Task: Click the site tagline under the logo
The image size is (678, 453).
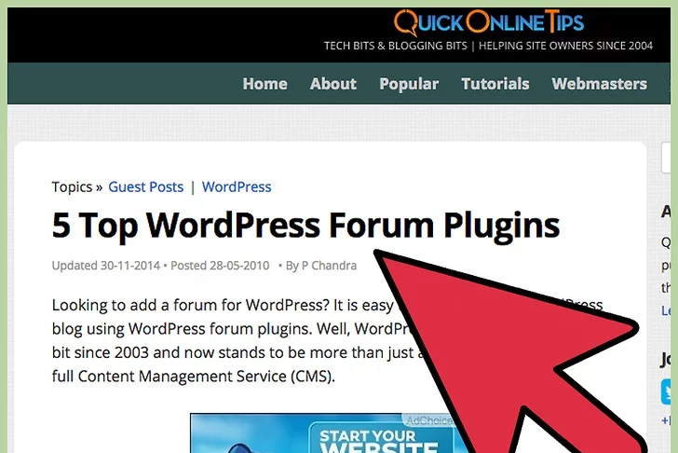Action: tap(487, 46)
